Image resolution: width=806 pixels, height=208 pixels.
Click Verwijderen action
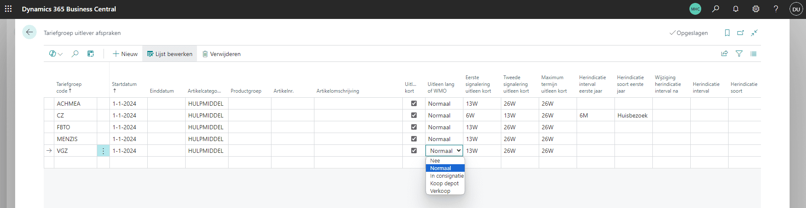[x=221, y=54]
